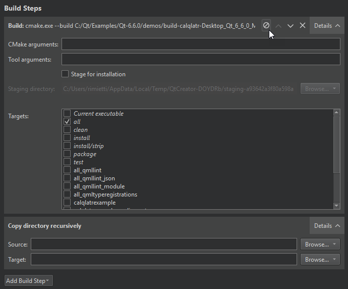
Task: Browse for the Target directory
Action: pos(320,260)
